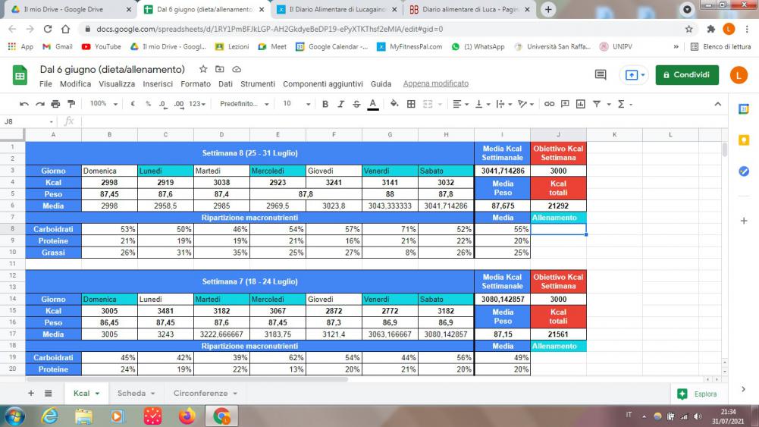Star this spreadsheet document
The height and width of the screenshot is (427, 759).
(202, 69)
